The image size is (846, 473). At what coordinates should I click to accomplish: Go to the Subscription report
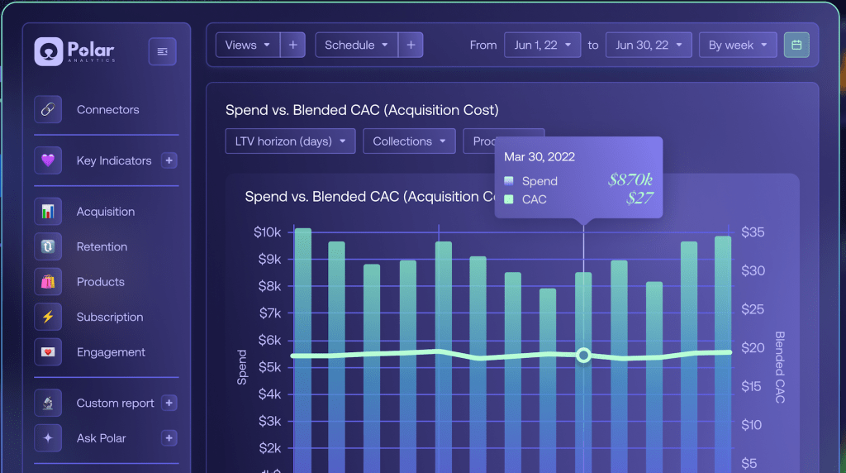[x=110, y=317]
